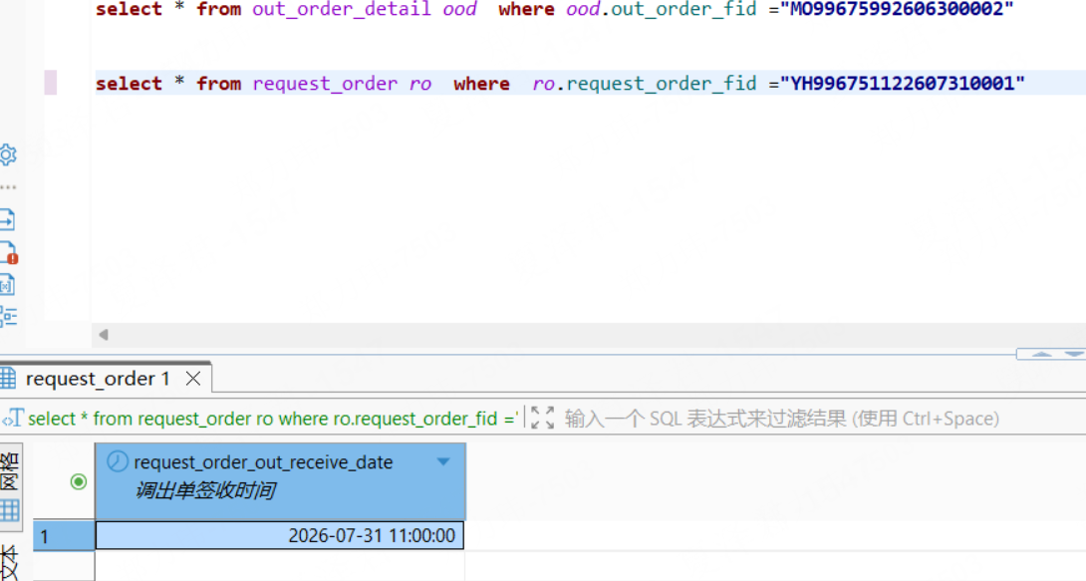Select row number 1 header
1086x581 pixels.
(x=64, y=536)
